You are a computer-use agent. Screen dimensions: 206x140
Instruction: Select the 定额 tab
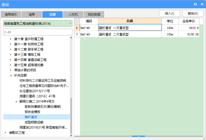52,14
